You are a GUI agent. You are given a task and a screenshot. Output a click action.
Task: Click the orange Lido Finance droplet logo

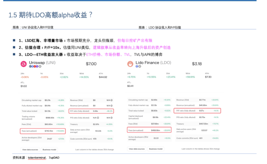(x=130, y=64)
